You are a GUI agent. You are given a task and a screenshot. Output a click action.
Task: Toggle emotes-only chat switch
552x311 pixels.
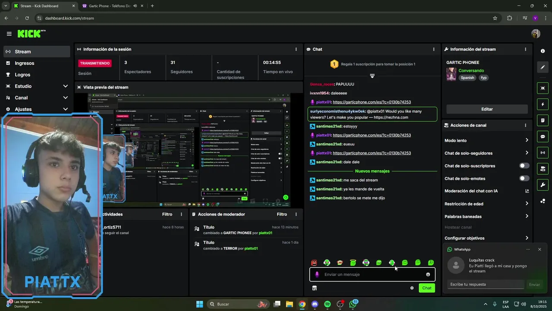pos(524,178)
